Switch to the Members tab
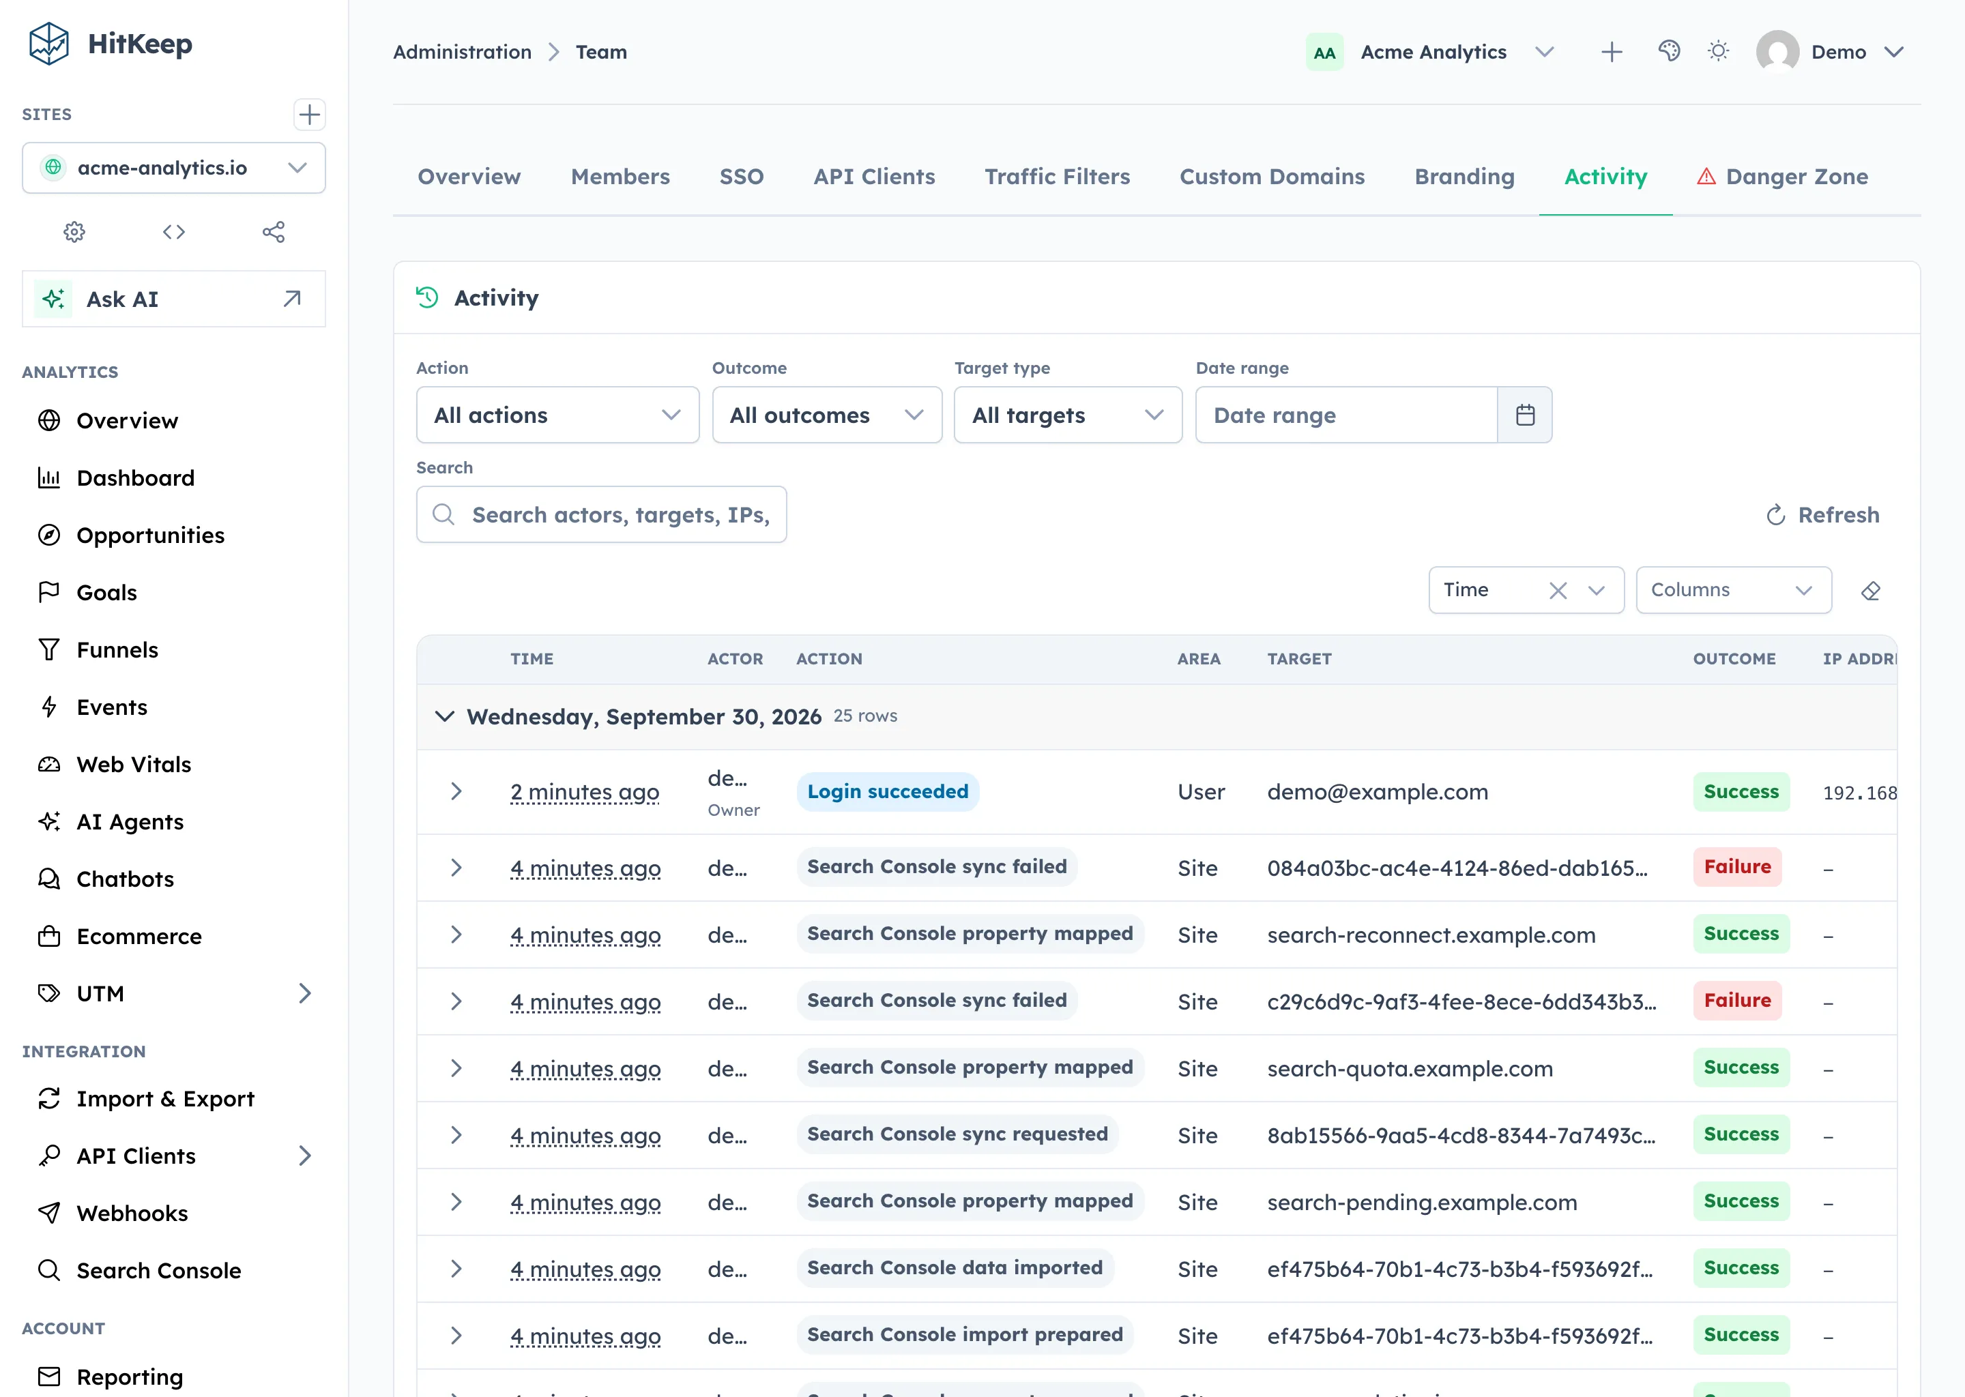 click(x=620, y=177)
